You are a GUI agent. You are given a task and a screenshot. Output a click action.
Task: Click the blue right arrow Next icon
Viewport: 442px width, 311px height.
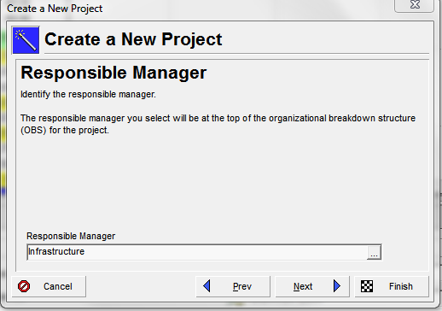pyautogui.click(x=337, y=286)
